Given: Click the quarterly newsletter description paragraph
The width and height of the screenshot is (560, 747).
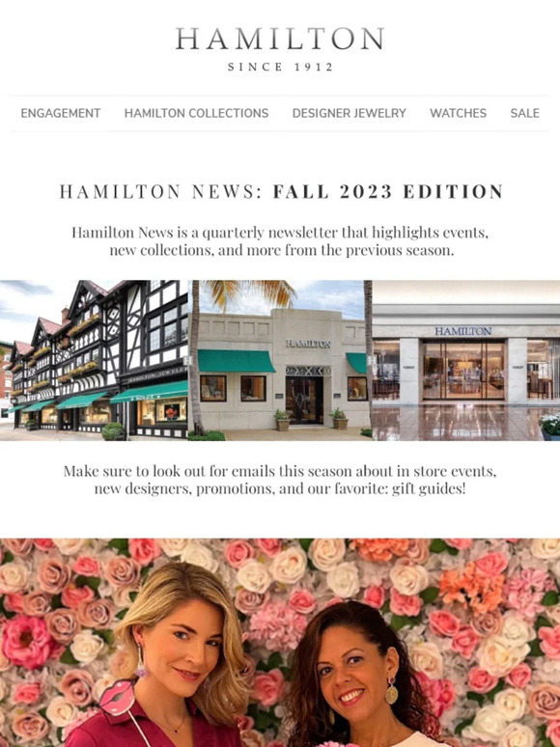Looking at the screenshot, I should [x=280, y=241].
